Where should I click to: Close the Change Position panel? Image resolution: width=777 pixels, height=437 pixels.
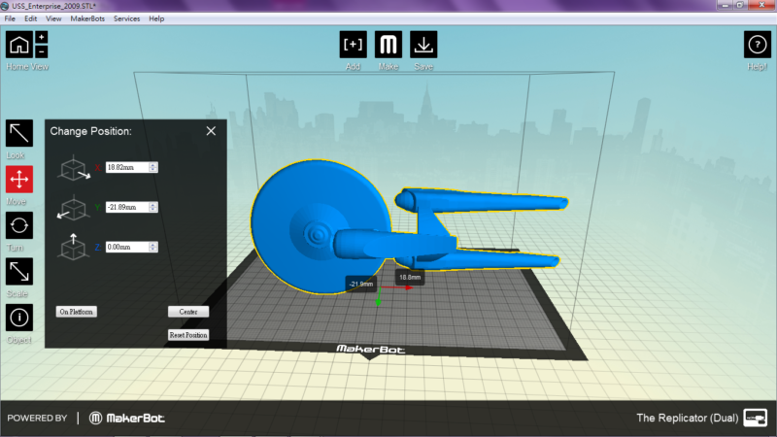(211, 131)
